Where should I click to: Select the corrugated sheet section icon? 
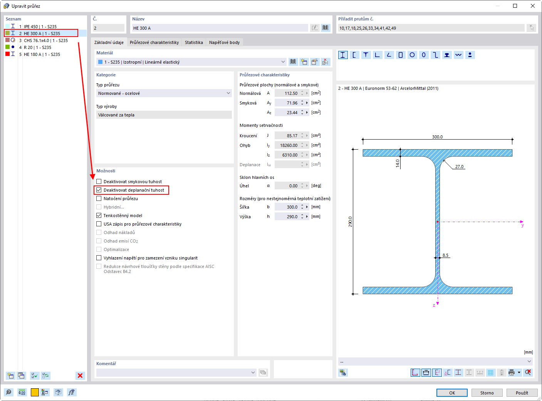click(458, 55)
